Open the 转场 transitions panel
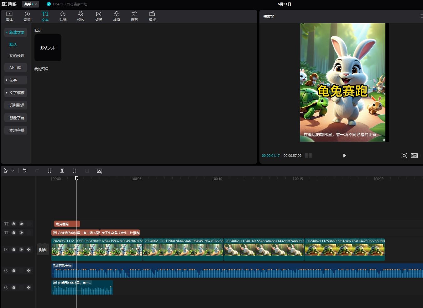The height and width of the screenshot is (308, 423). pyautogui.click(x=99, y=16)
